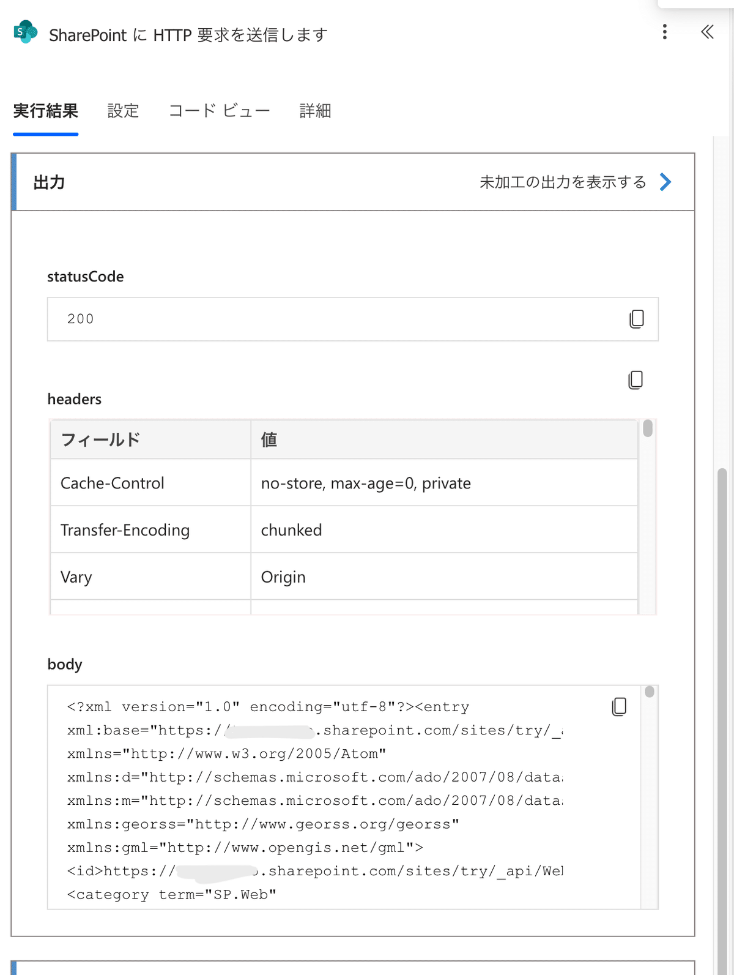
Task: Click the category term SP.Web line
Action: (x=172, y=895)
